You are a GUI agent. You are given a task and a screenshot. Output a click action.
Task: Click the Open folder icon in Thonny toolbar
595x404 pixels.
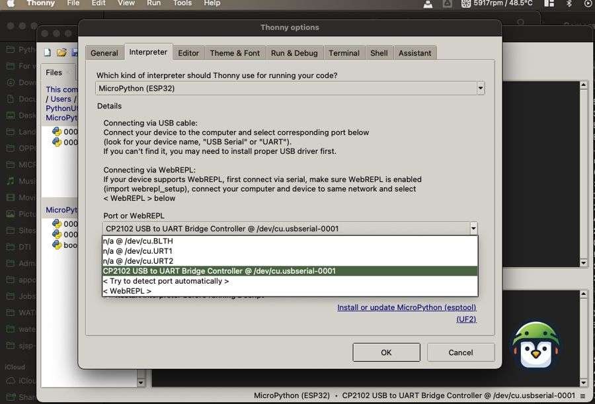(62, 52)
